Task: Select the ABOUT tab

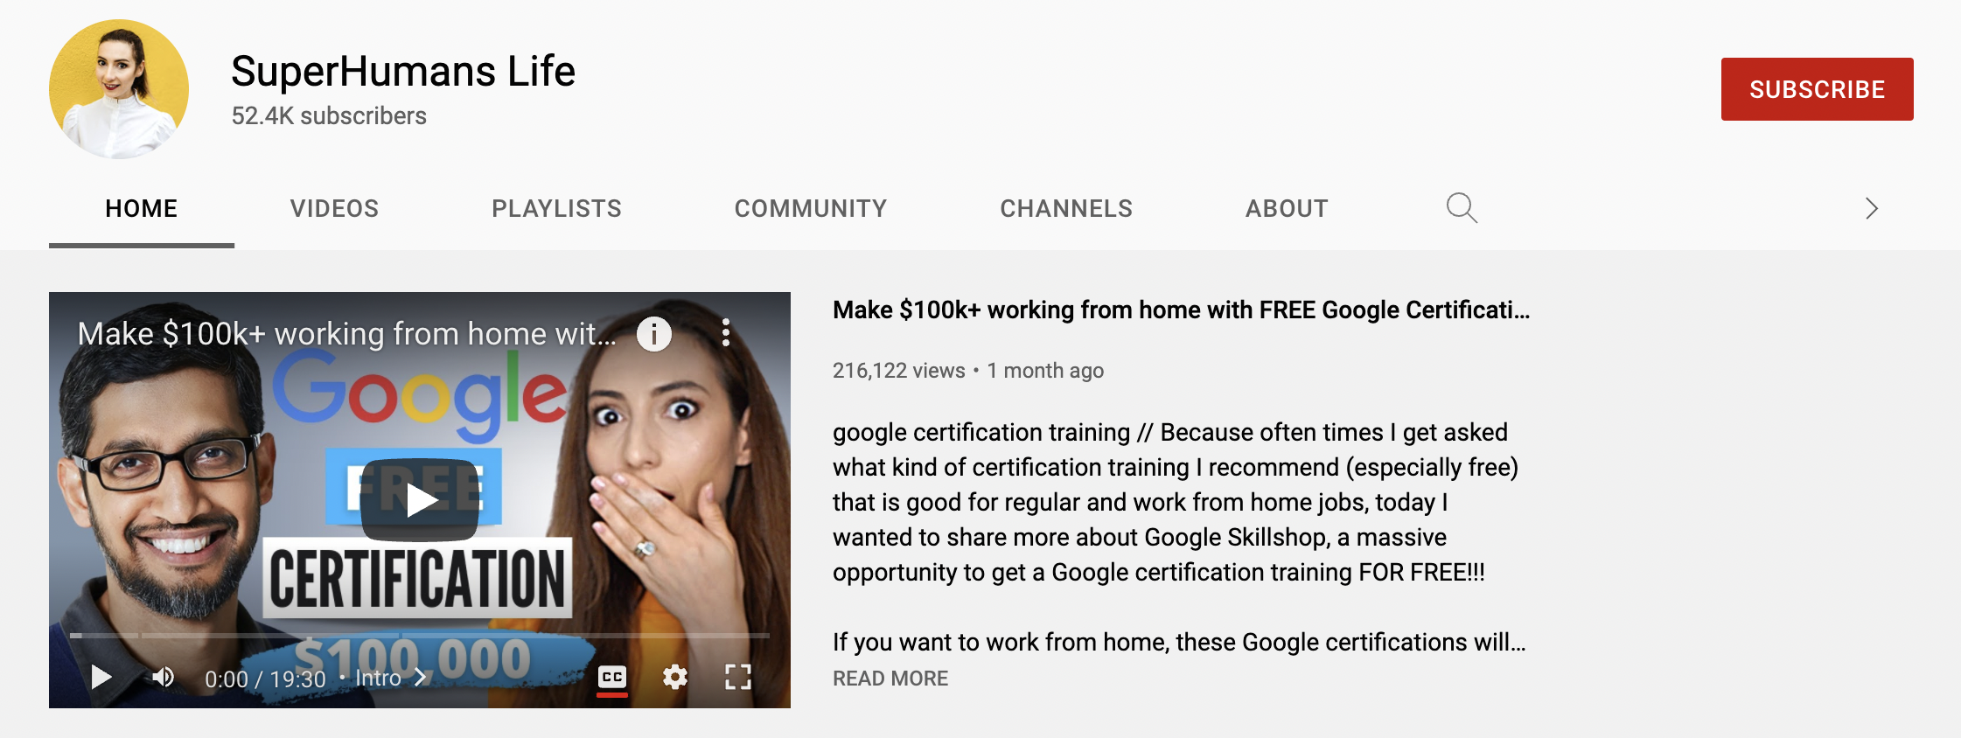Action: tap(1287, 208)
